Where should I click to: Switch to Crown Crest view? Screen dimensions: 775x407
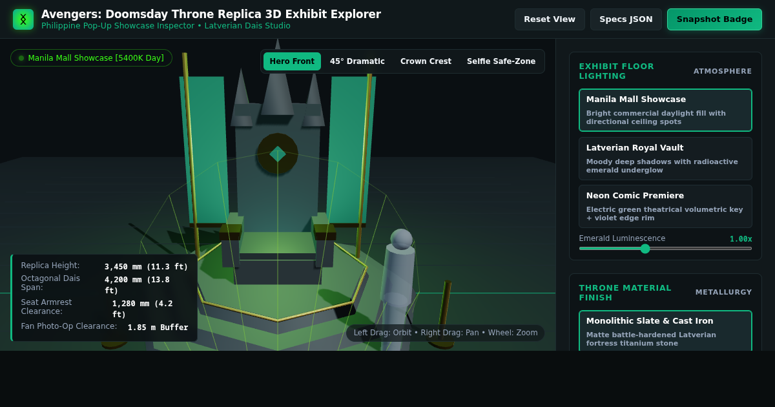click(426, 61)
